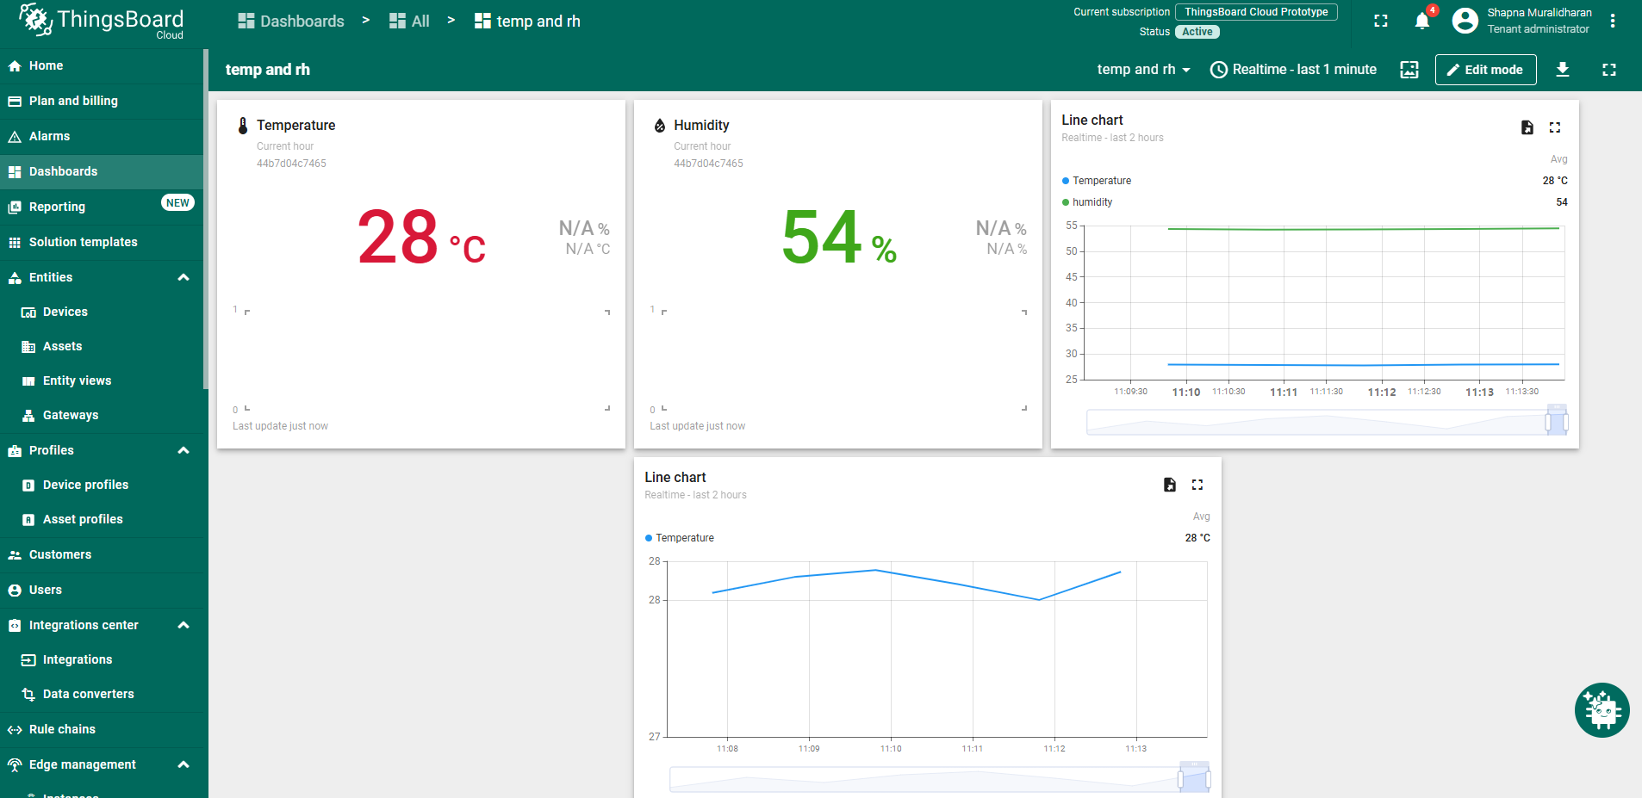Image resolution: width=1642 pixels, height=798 pixels.
Task: Collapse the Entities sidebar section
Action: pyautogui.click(x=183, y=277)
